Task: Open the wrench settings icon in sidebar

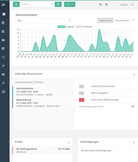Action: point(3,83)
